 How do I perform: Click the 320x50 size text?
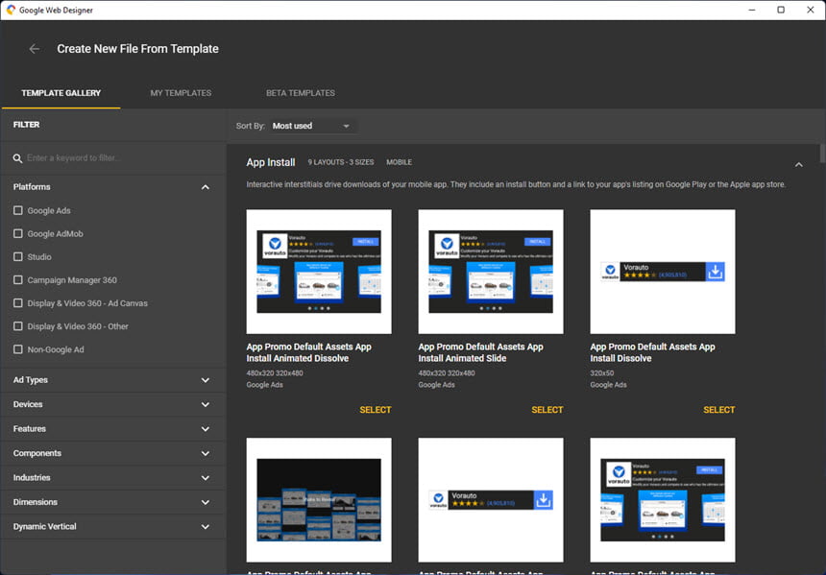[601, 372]
